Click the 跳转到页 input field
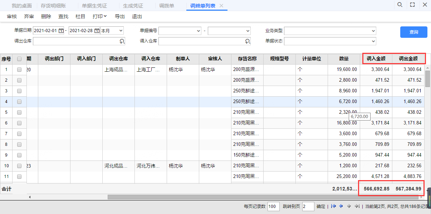Viewport: 431px width, 214px height. pos(308,206)
